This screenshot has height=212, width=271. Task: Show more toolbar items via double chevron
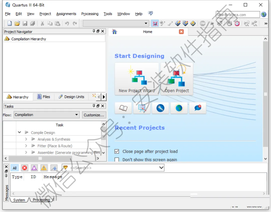pyautogui.click(x=266, y=24)
